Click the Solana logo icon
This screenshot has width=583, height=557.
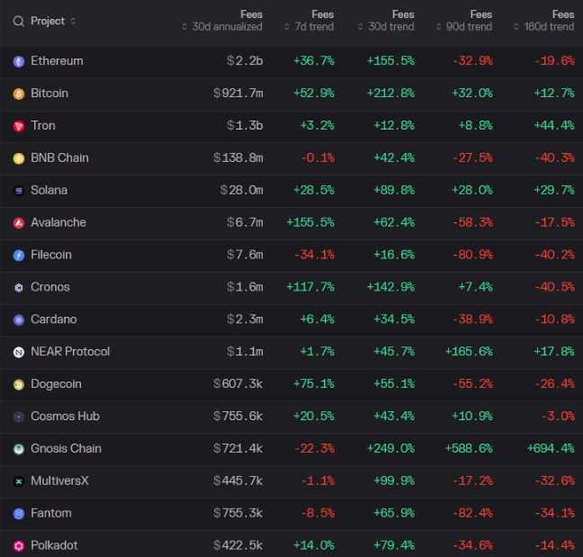point(19,191)
